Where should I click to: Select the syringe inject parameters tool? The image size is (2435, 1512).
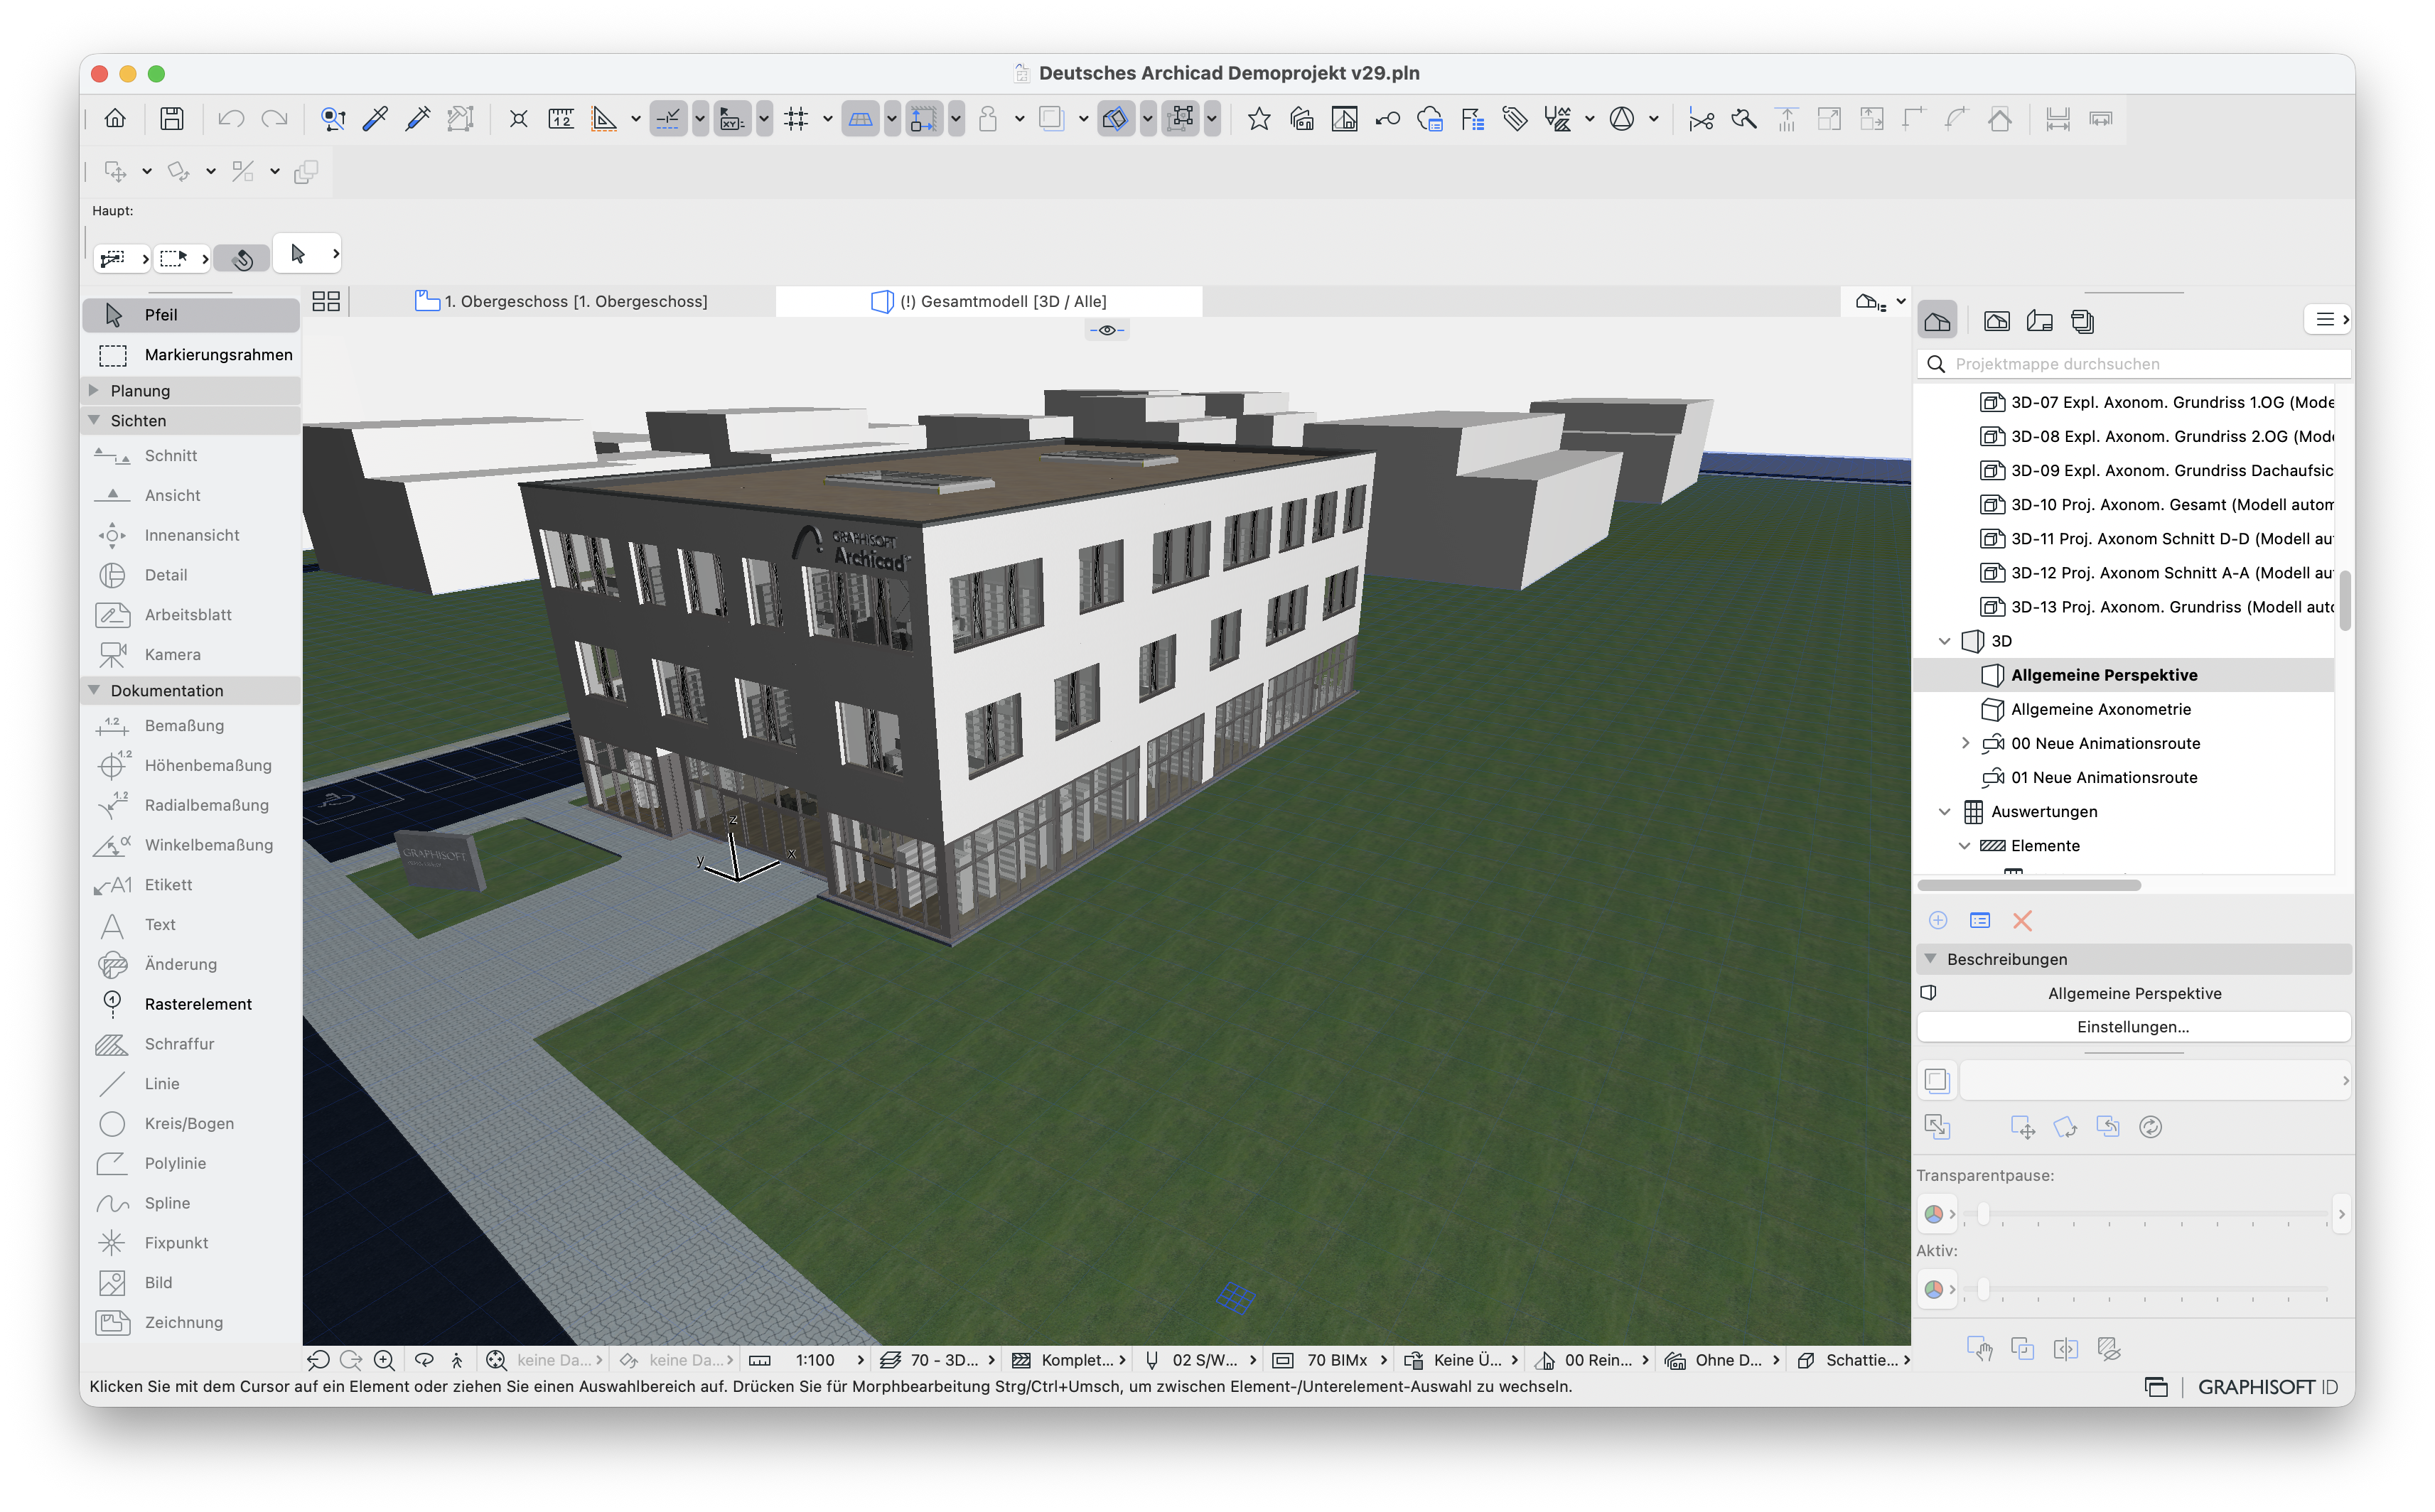click(418, 119)
